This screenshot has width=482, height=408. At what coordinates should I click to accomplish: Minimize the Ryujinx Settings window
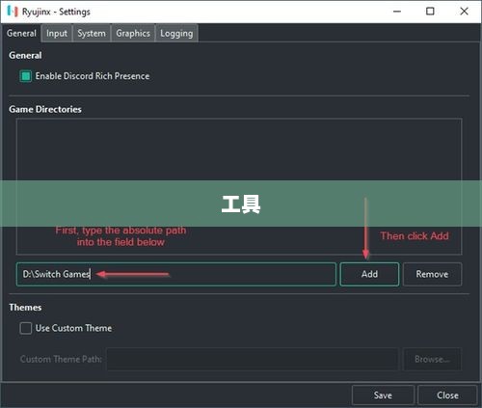(x=397, y=12)
